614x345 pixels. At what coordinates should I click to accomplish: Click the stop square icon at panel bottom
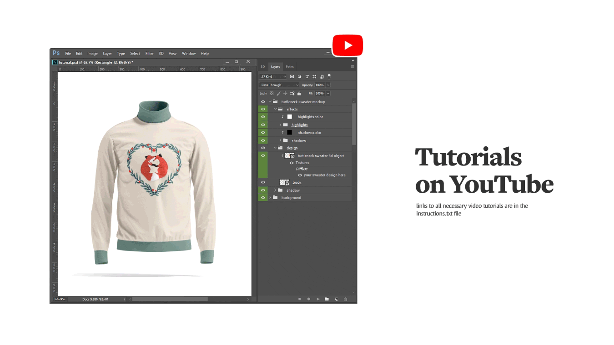click(x=300, y=299)
